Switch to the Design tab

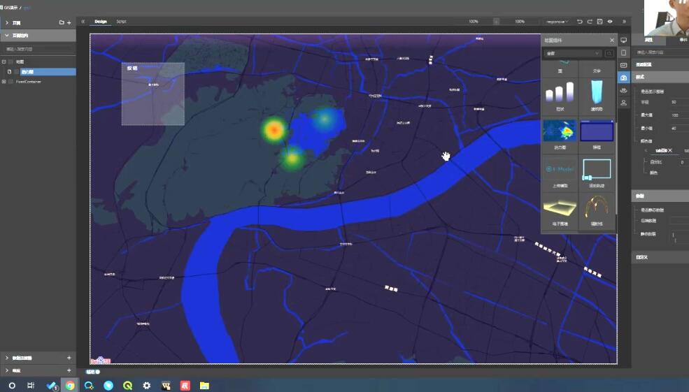(x=101, y=22)
